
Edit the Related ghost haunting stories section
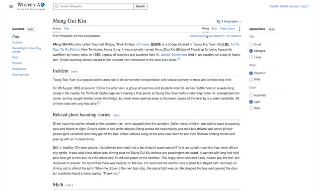(116, 115)
